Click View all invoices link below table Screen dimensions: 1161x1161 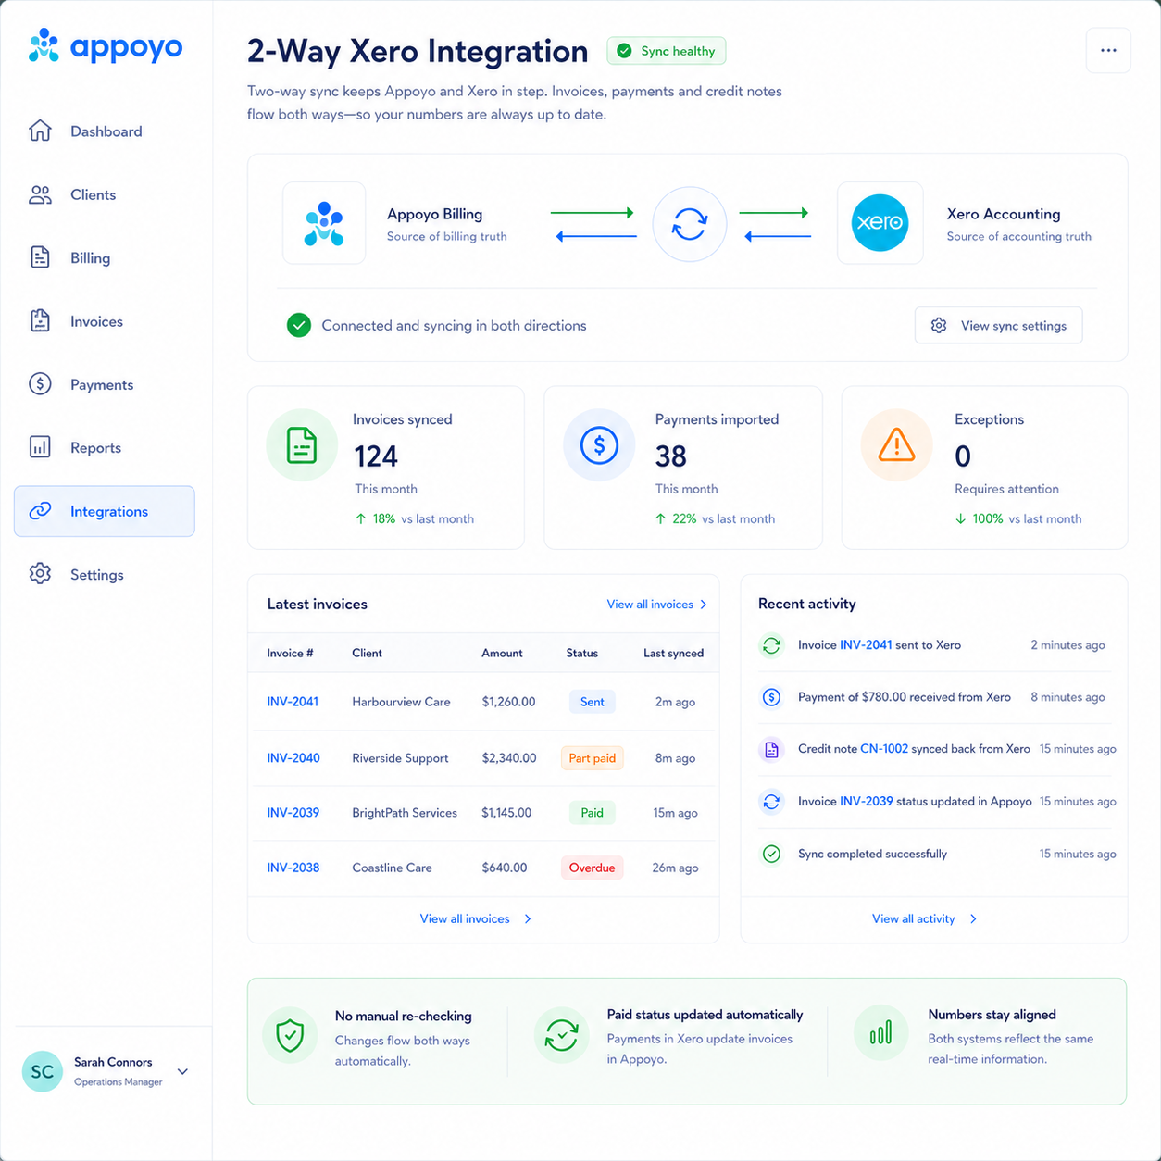tap(465, 919)
